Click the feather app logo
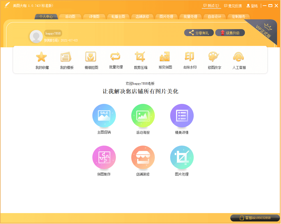Image resolution: width=281 pixels, height=224 pixels. [7, 5]
